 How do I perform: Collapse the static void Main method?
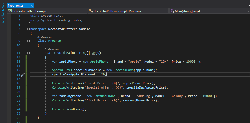coord(28,53)
